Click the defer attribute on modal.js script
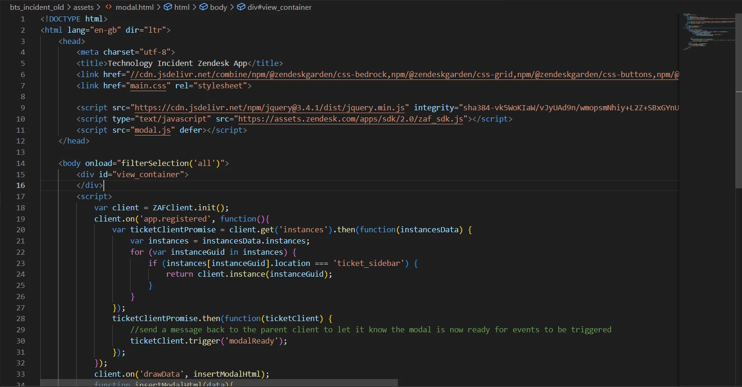Screen dimensions: 742x387 pyautogui.click(x=191, y=130)
